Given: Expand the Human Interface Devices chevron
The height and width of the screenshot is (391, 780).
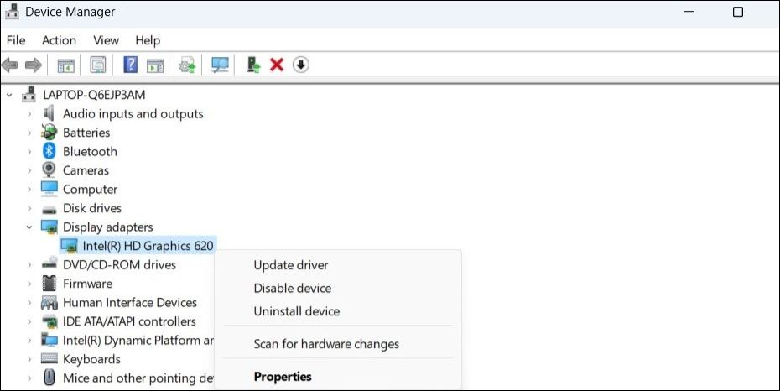Looking at the screenshot, I should tap(29, 303).
